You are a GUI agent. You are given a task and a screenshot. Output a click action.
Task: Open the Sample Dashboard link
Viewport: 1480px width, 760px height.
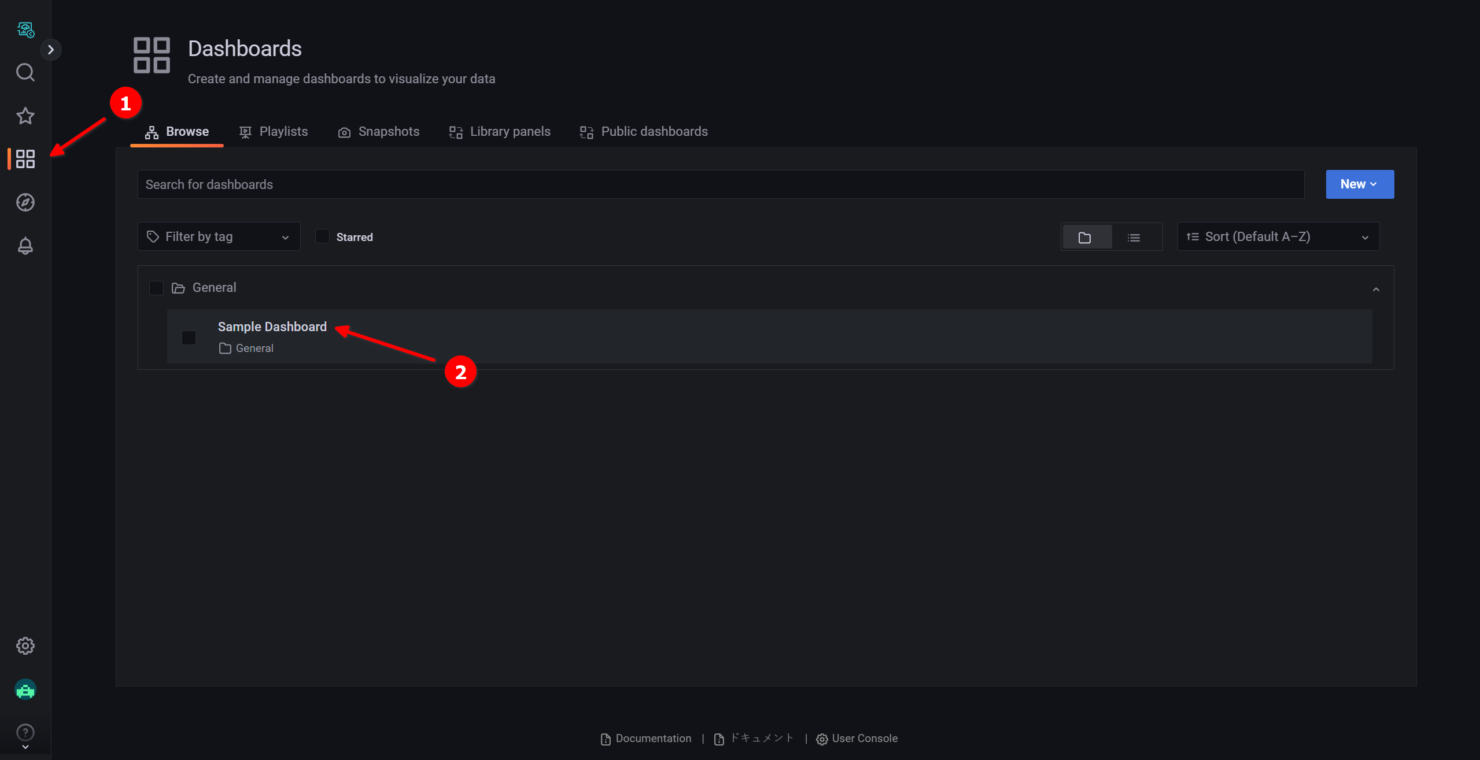(x=272, y=327)
